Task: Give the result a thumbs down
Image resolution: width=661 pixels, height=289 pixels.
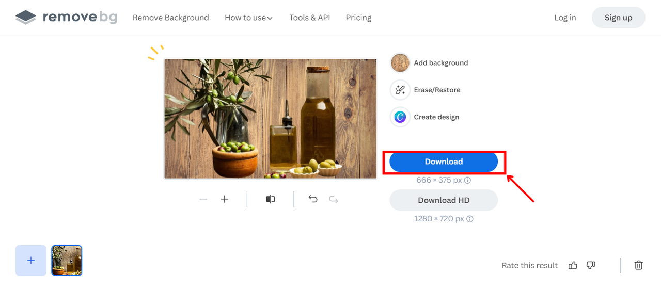Action: [591, 265]
